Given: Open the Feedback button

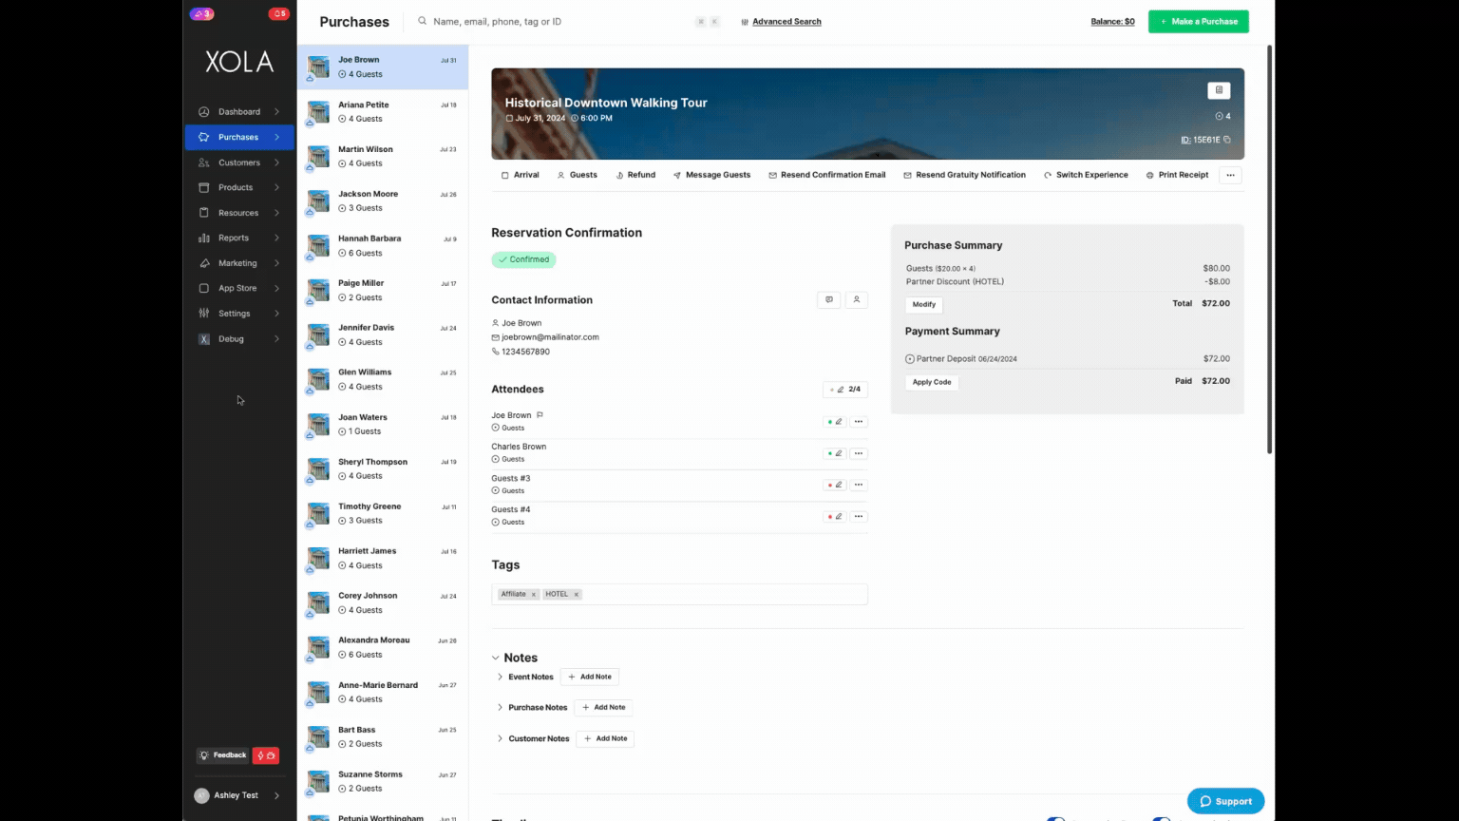Looking at the screenshot, I should tap(223, 755).
